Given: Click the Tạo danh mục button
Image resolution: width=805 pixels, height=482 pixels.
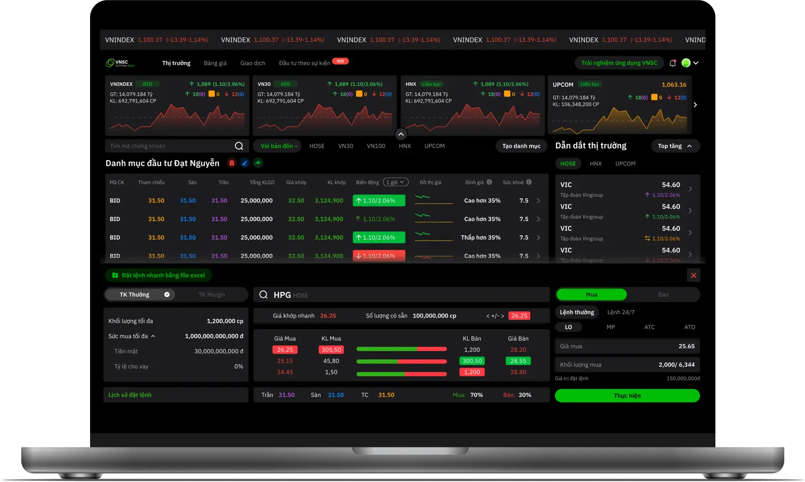Looking at the screenshot, I should (521, 146).
